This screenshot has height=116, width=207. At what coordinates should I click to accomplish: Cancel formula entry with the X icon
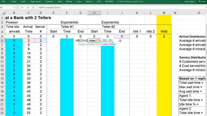pos(22,7)
